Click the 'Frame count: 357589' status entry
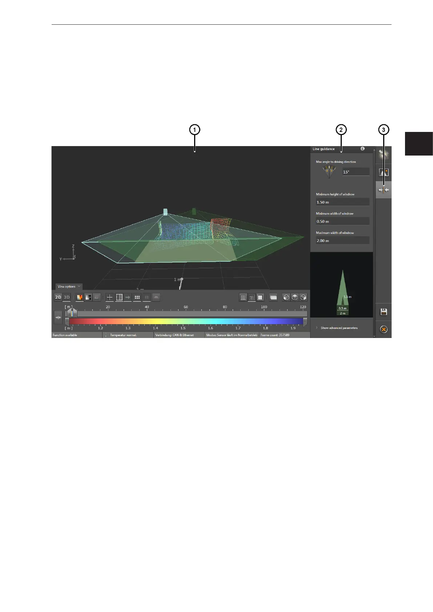The height and width of the screenshot is (612, 433). click(275, 335)
